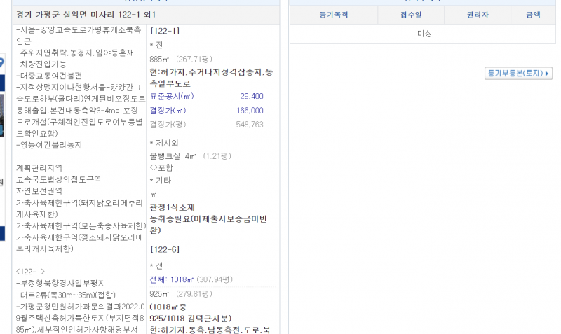This screenshot has height=334, width=561.
Task: Select the [122-6] lot label
Action: coord(165,249)
